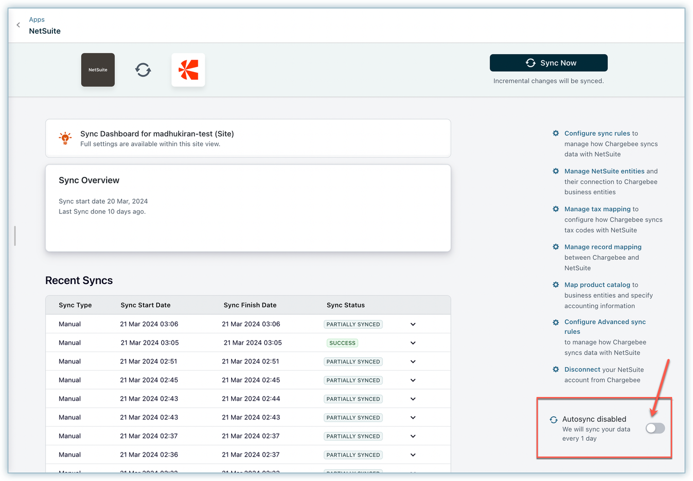
Task: Expand the 02:51 partially synced row
Action: (413, 362)
